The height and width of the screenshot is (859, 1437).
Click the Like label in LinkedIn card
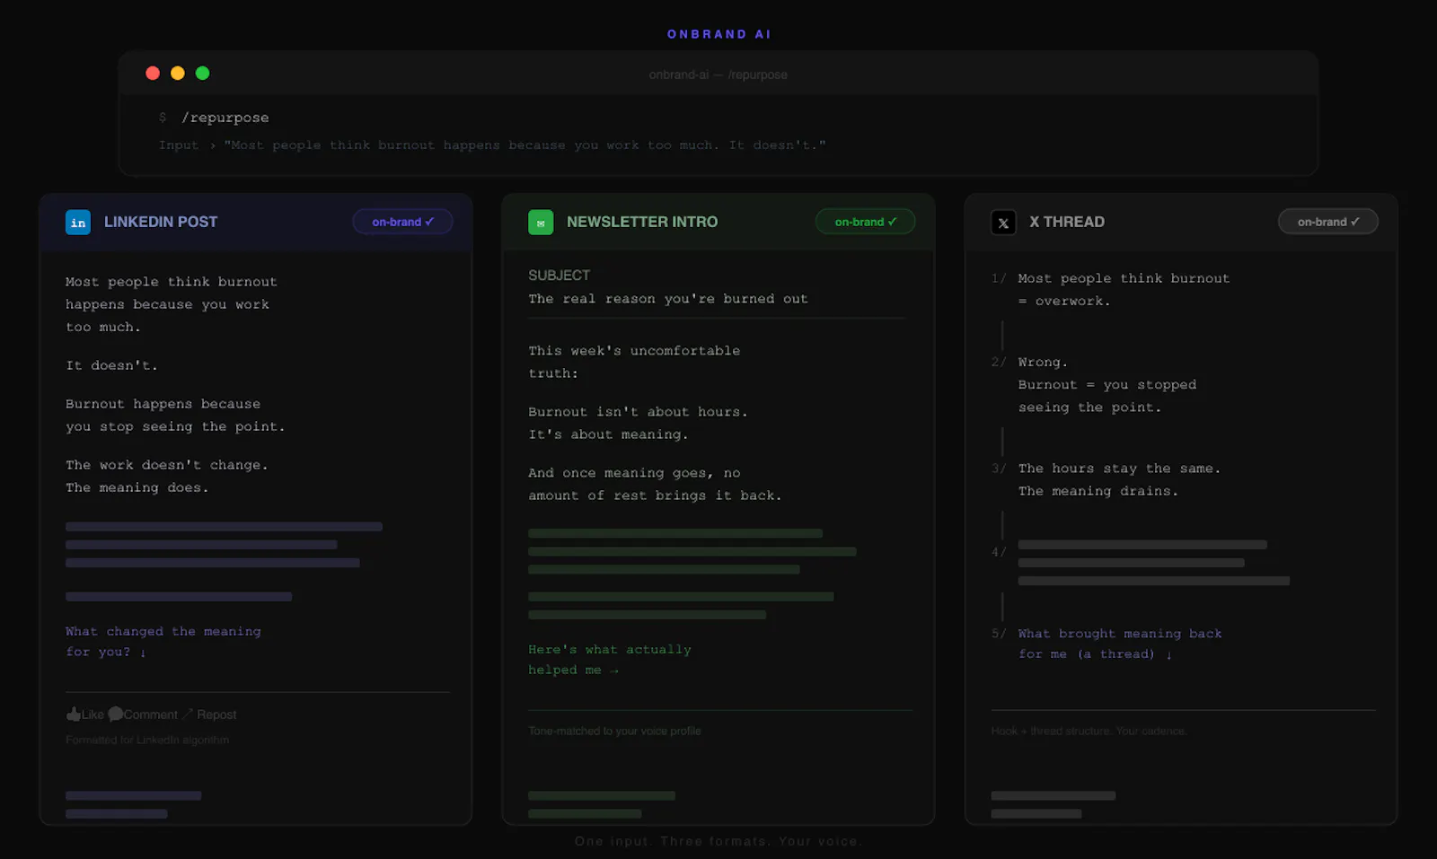(x=93, y=714)
